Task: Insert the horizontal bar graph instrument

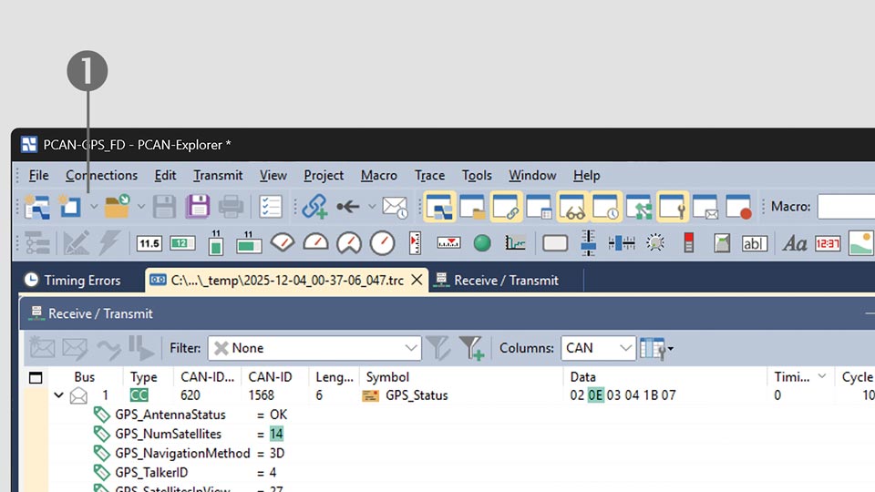Action: point(249,243)
